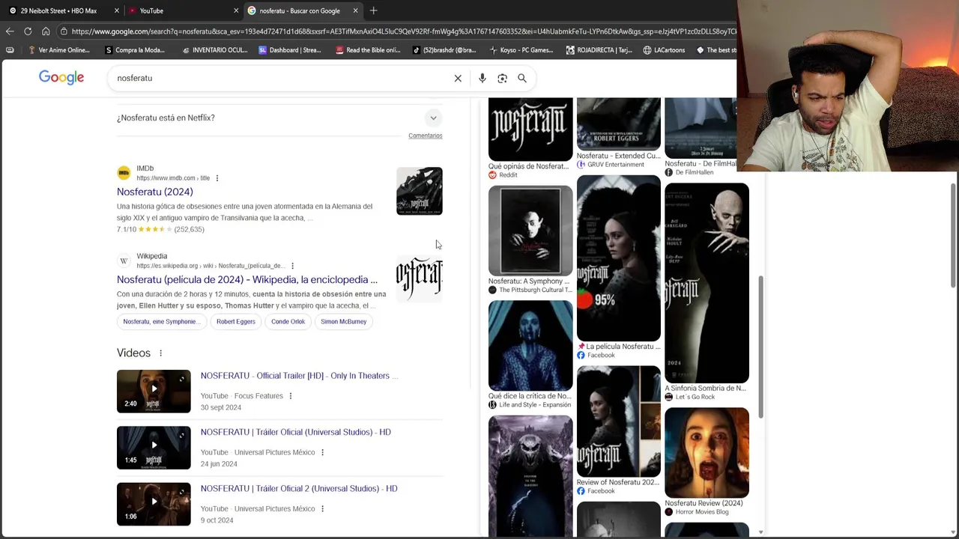The image size is (959, 539).
Task: Open Compra la Moda bookmark
Action: (x=135, y=50)
